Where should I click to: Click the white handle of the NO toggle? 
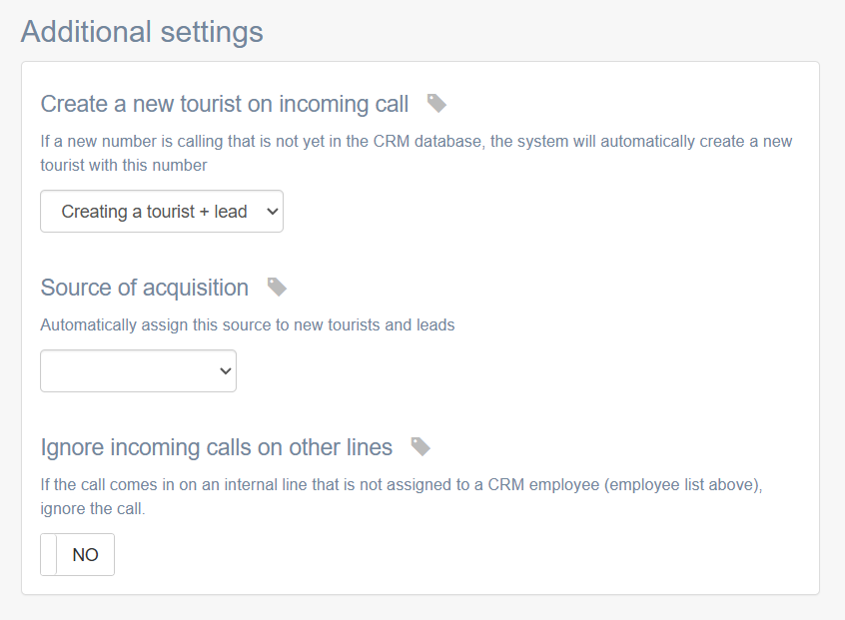49,555
